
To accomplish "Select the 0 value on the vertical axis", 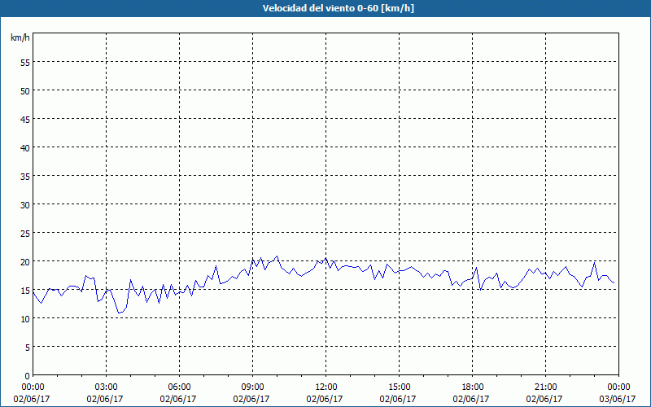I will (28, 376).
